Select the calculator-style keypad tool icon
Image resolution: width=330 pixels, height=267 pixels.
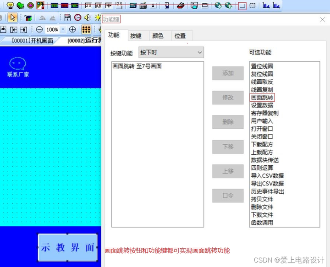coord(133,5)
